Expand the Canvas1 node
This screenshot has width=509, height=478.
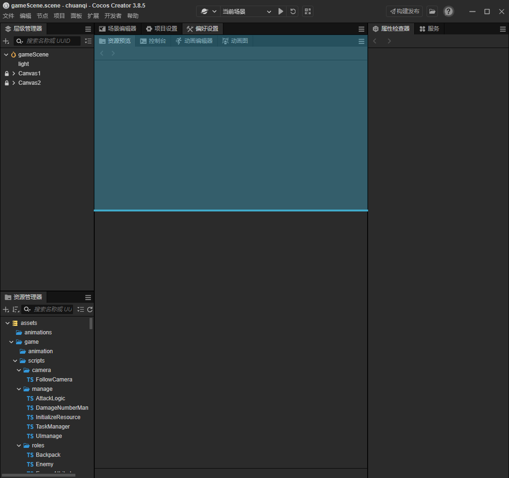14,73
